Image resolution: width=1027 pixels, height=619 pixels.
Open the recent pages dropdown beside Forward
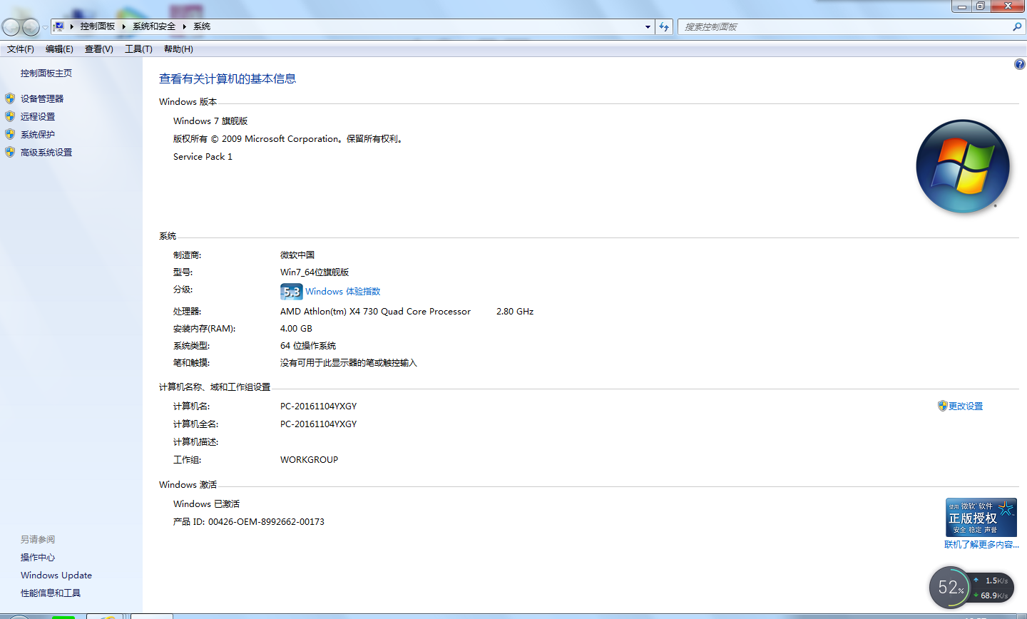click(x=45, y=27)
